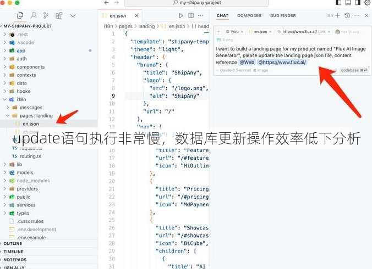Click the my-shipany-project search box

pos(196,3)
